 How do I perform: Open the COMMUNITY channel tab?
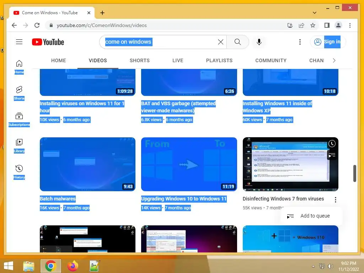(x=271, y=60)
